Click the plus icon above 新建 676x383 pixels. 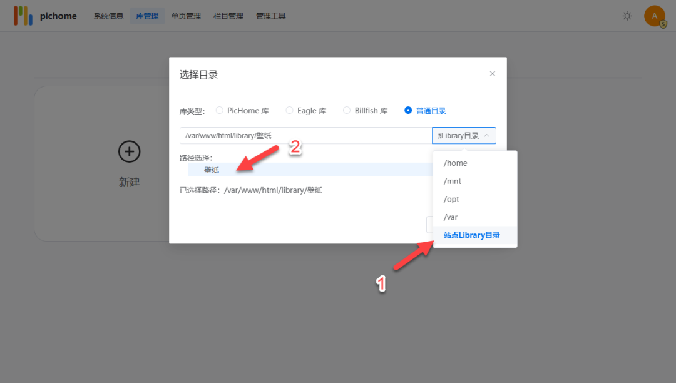click(x=129, y=151)
